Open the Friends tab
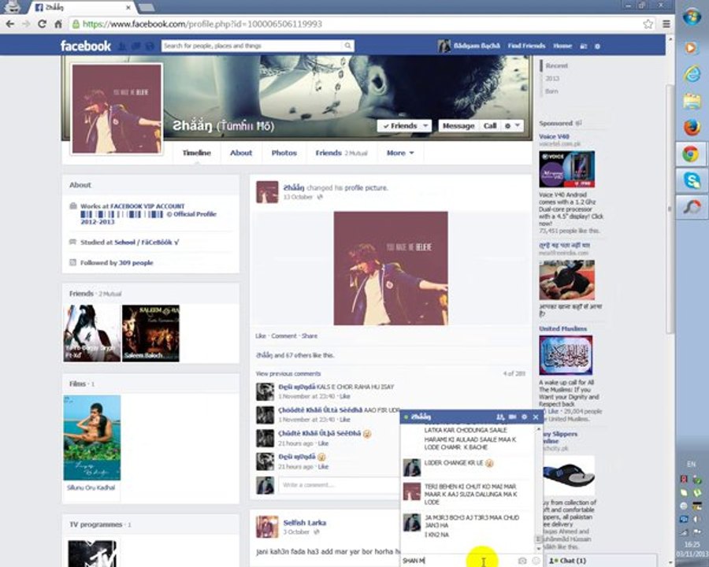 coord(341,153)
